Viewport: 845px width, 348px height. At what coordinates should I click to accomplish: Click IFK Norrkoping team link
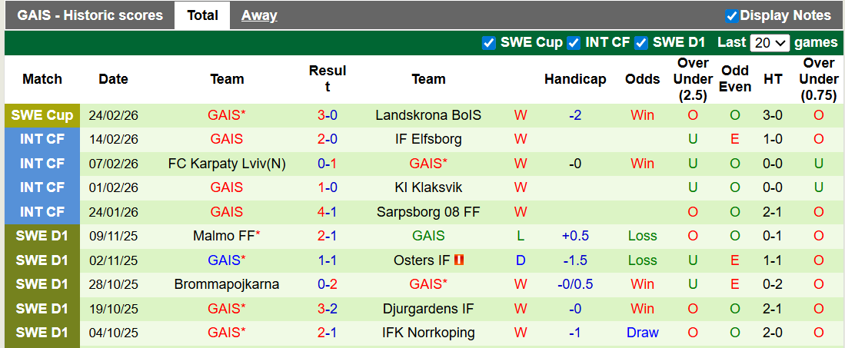(x=428, y=333)
